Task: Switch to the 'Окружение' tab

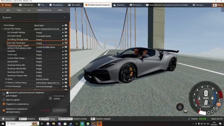Action: [x=120, y=5]
